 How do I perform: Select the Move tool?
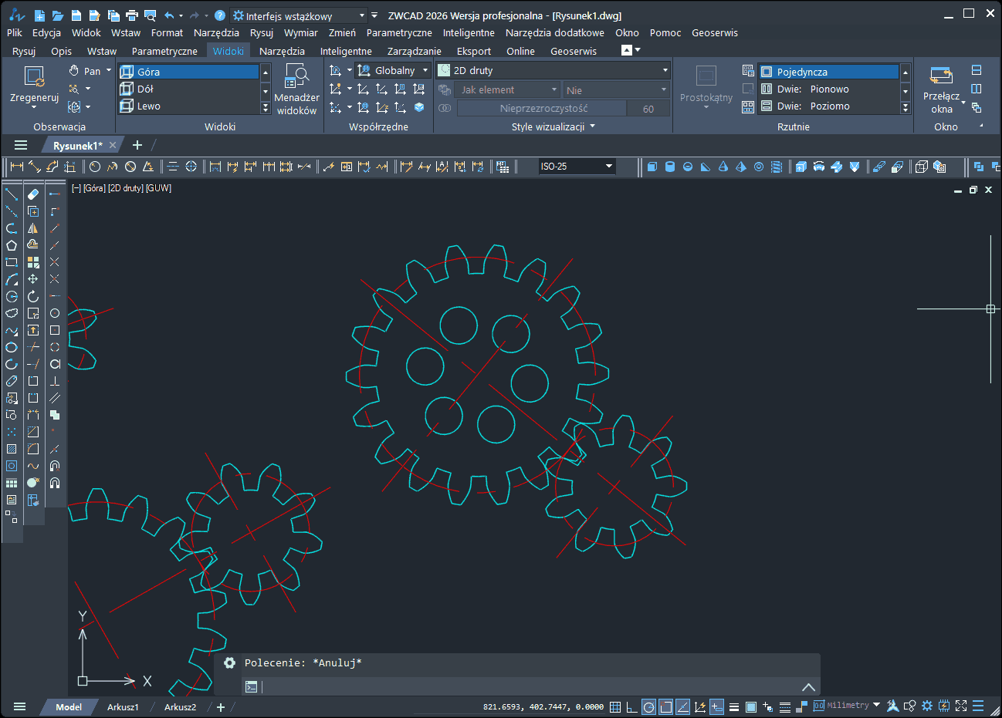(33, 279)
